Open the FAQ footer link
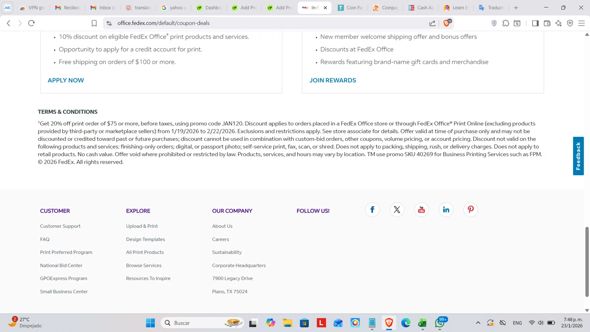The image size is (590, 332). (45, 239)
